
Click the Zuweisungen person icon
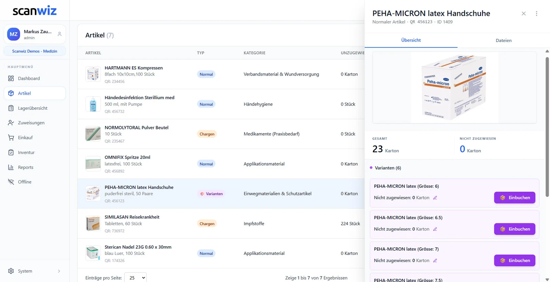tap(11, 123)
